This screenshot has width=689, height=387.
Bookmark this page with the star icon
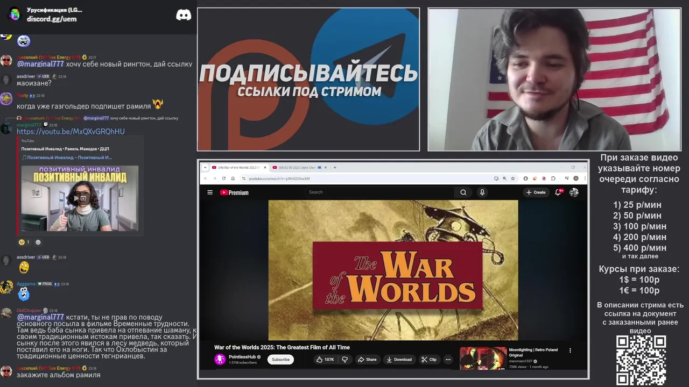(x=512, y=178)
